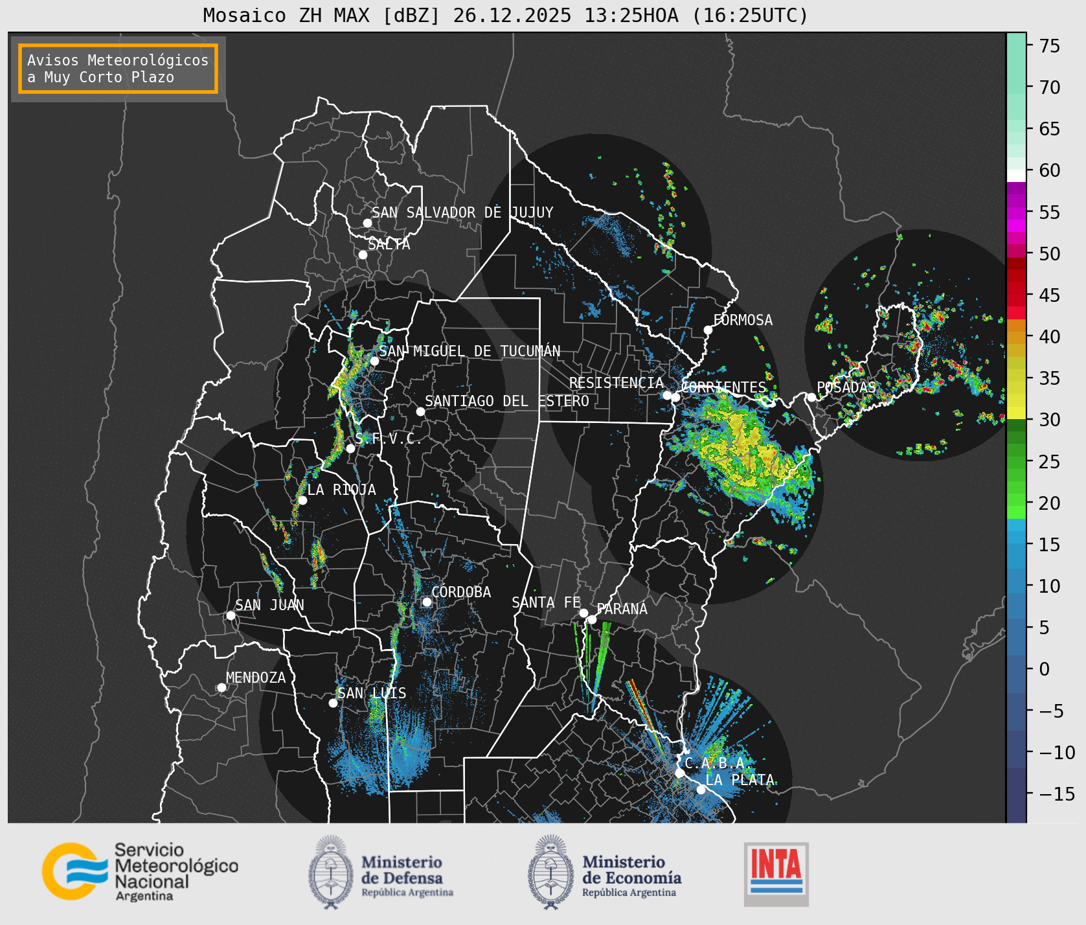Screen dimensions: 1086x925
Task: Select the Formosa city marker
Action: pyautogui.click(x=708, y=330)
